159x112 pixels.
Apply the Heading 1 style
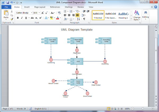click(x=123, y=15)
